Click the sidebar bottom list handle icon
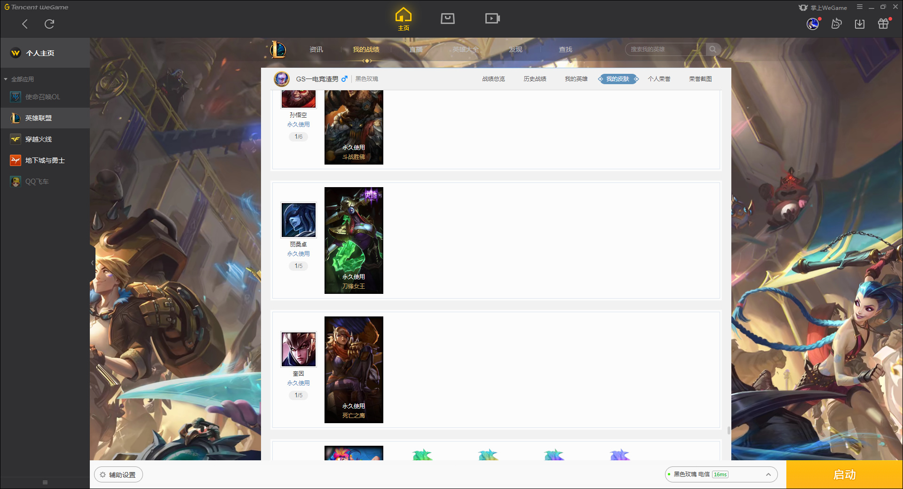Viewport: 903px width, 489px height. pos(45,482)
